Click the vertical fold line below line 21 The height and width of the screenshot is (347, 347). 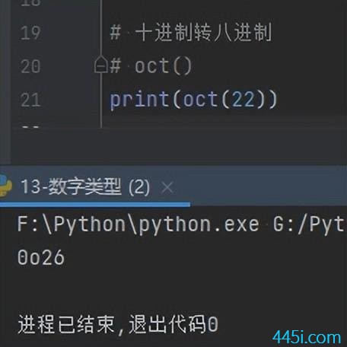(101, 119)
